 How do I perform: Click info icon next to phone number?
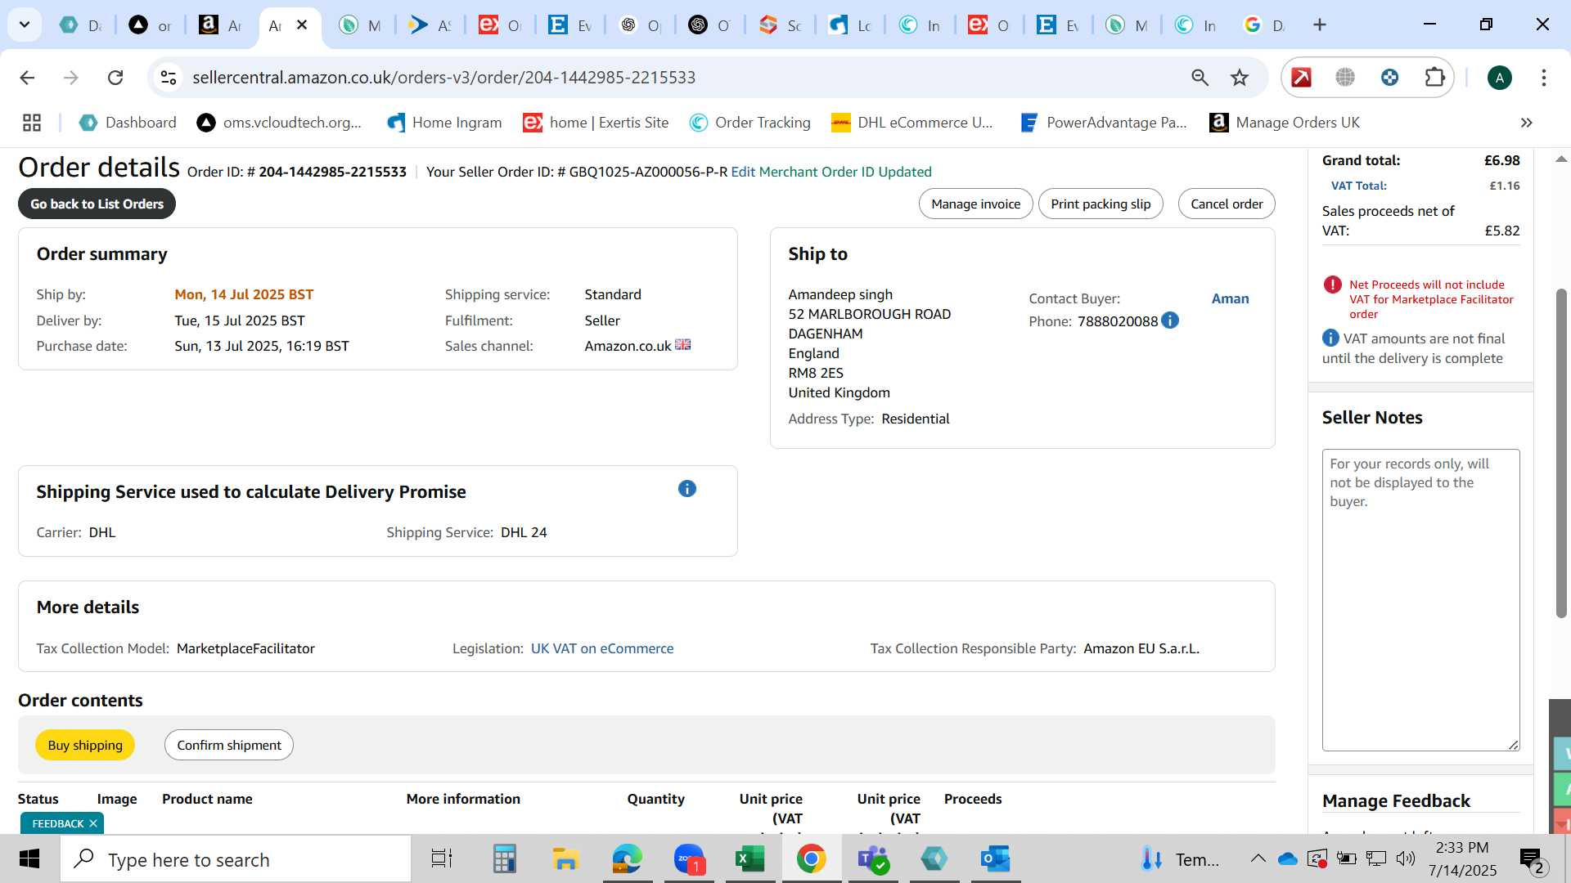(x=1170, y=320)
